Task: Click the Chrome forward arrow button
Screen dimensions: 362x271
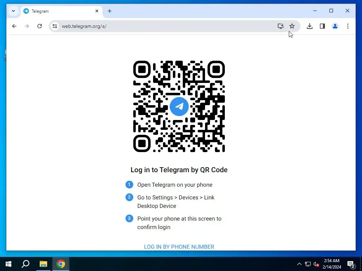Action: 27,26
